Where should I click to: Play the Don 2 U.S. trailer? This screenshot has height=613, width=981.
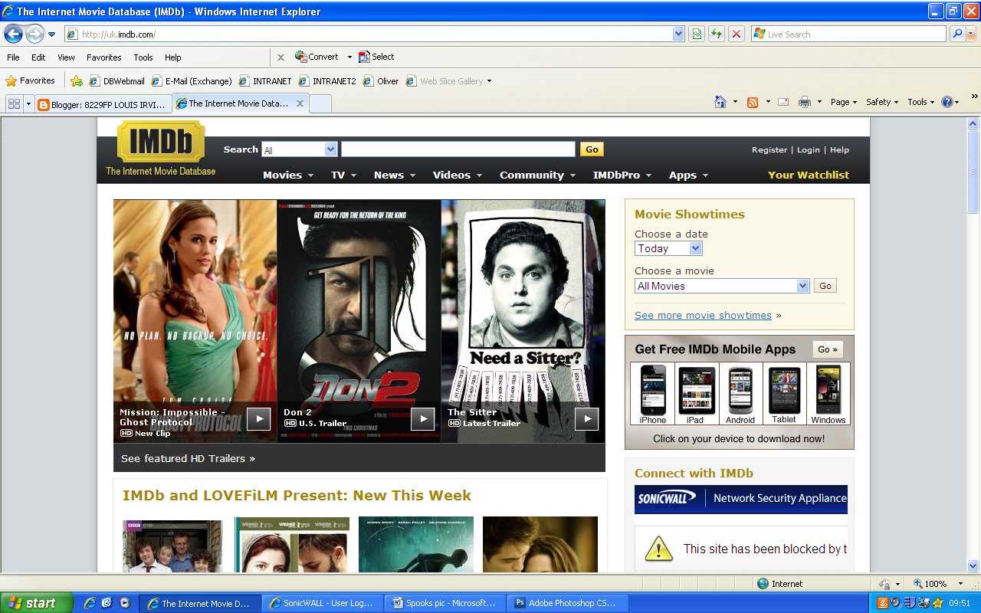(423, 418)
